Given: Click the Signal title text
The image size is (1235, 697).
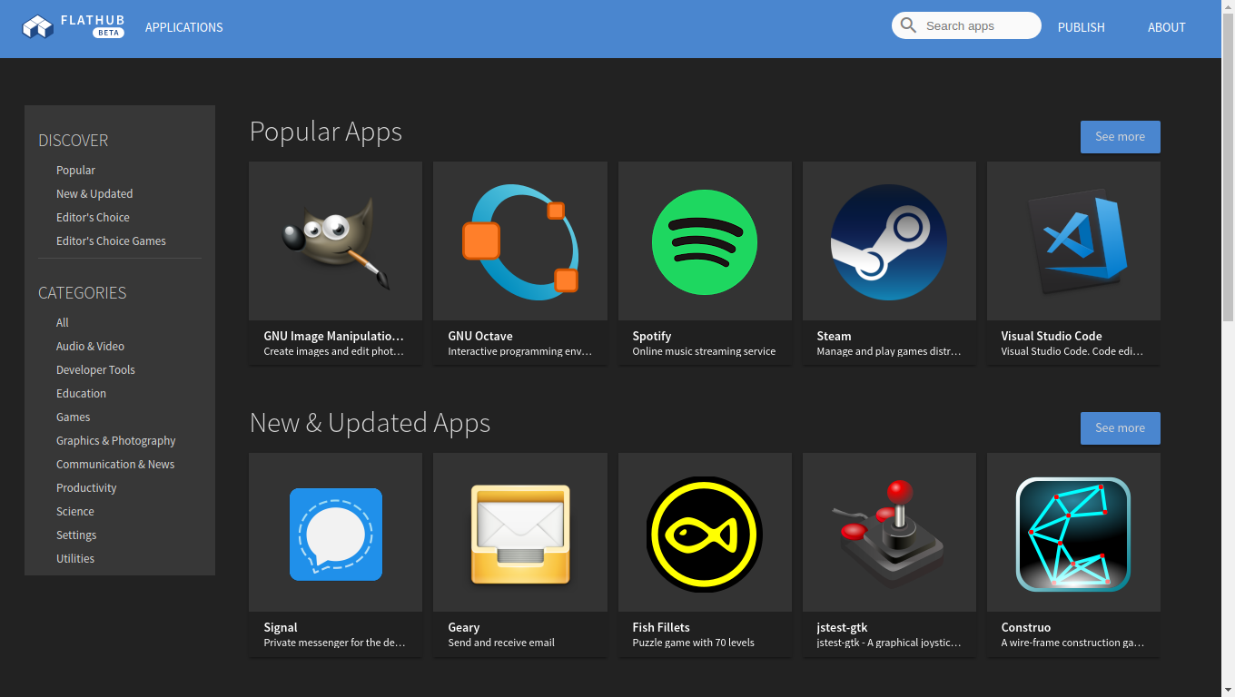Looking at the screenshot, I should pos(281,627).
